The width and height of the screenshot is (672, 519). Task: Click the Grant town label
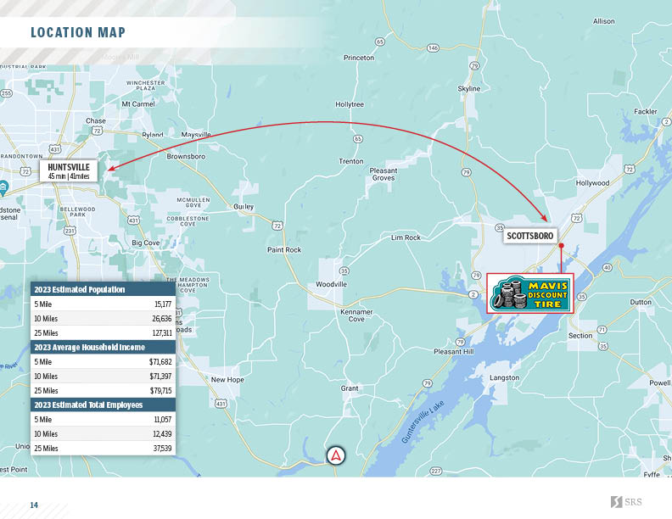pos(350,388)
